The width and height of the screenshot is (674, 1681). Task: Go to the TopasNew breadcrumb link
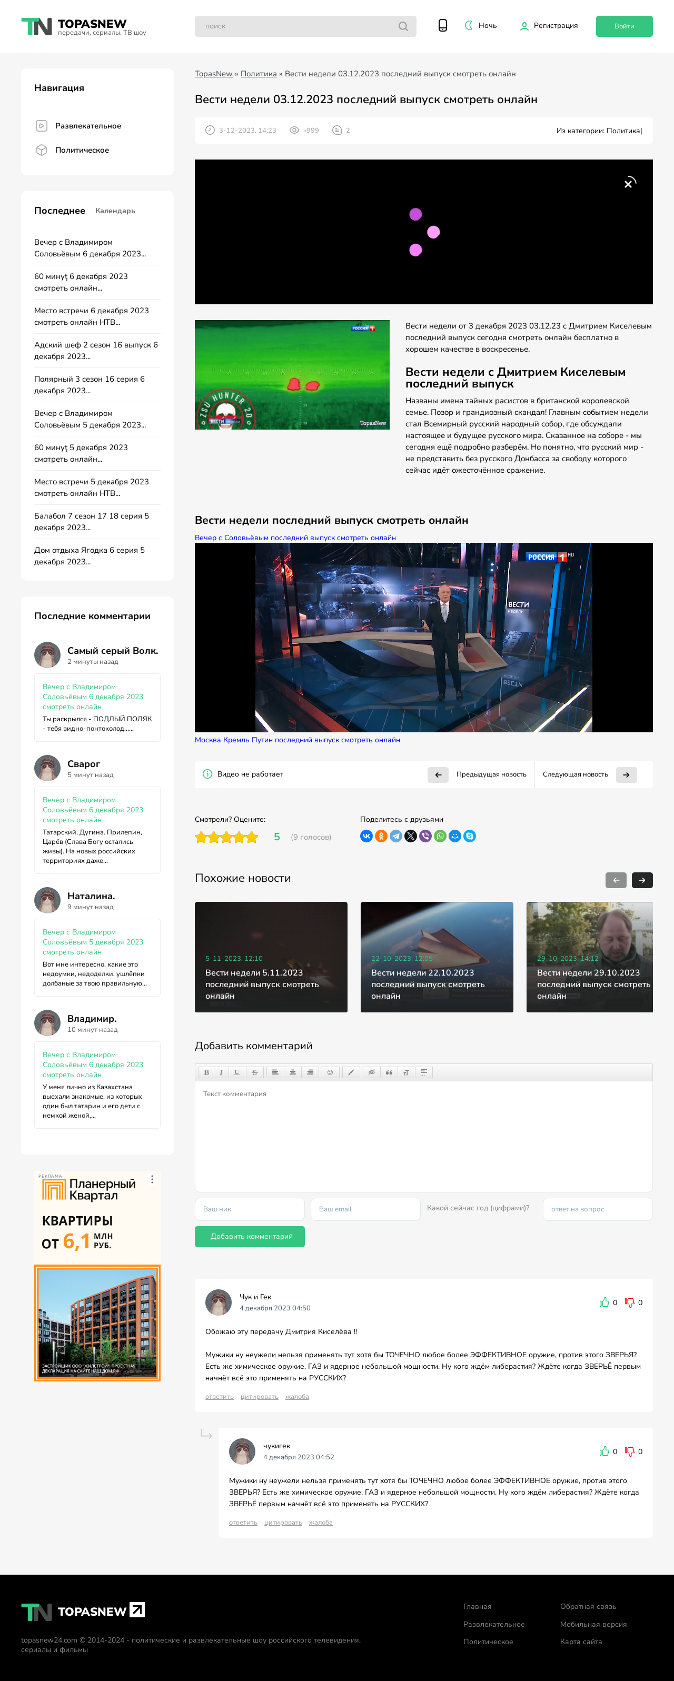(213, 74)
